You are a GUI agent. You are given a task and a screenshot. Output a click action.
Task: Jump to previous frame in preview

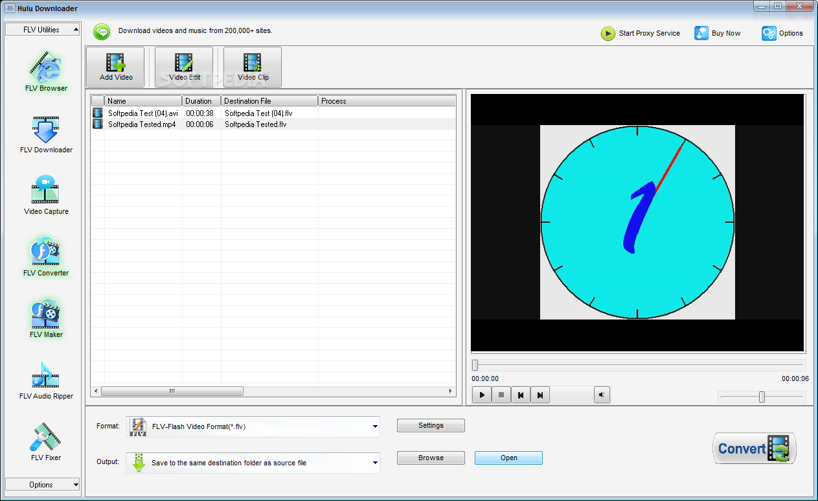point(521,395)
